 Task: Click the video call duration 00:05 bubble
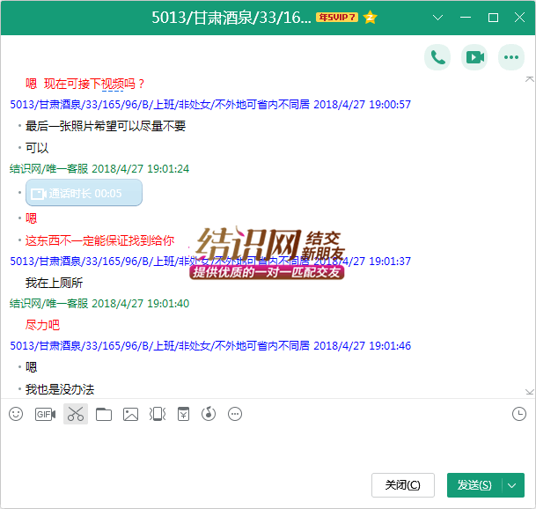84,193
